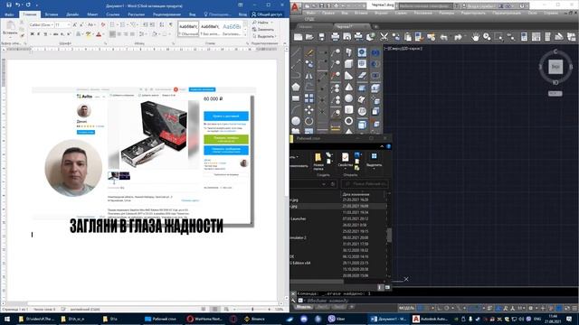Apply Italic formatting in Word
This screenshot has width=579, height=325.
click(x=38, y=34)
